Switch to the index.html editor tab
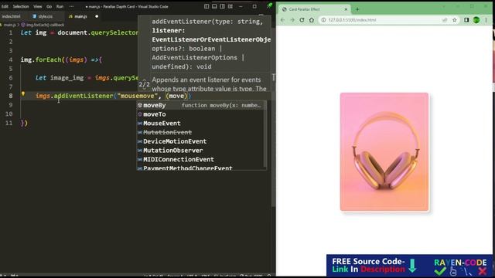Screen dimensions: 495x278 click(11, 16)
